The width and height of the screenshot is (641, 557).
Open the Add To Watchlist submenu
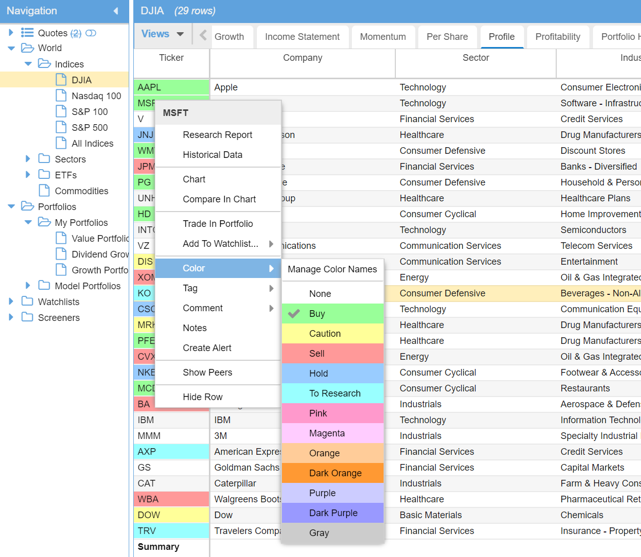pyautogui.click(x=218, y=244)
